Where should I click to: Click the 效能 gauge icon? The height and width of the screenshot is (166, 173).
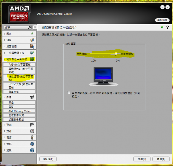coord(32,131)
